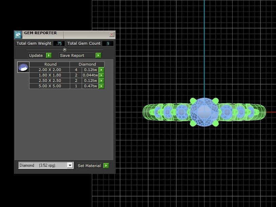
Task: Click the Save Report label
Action: click(77, 55)
